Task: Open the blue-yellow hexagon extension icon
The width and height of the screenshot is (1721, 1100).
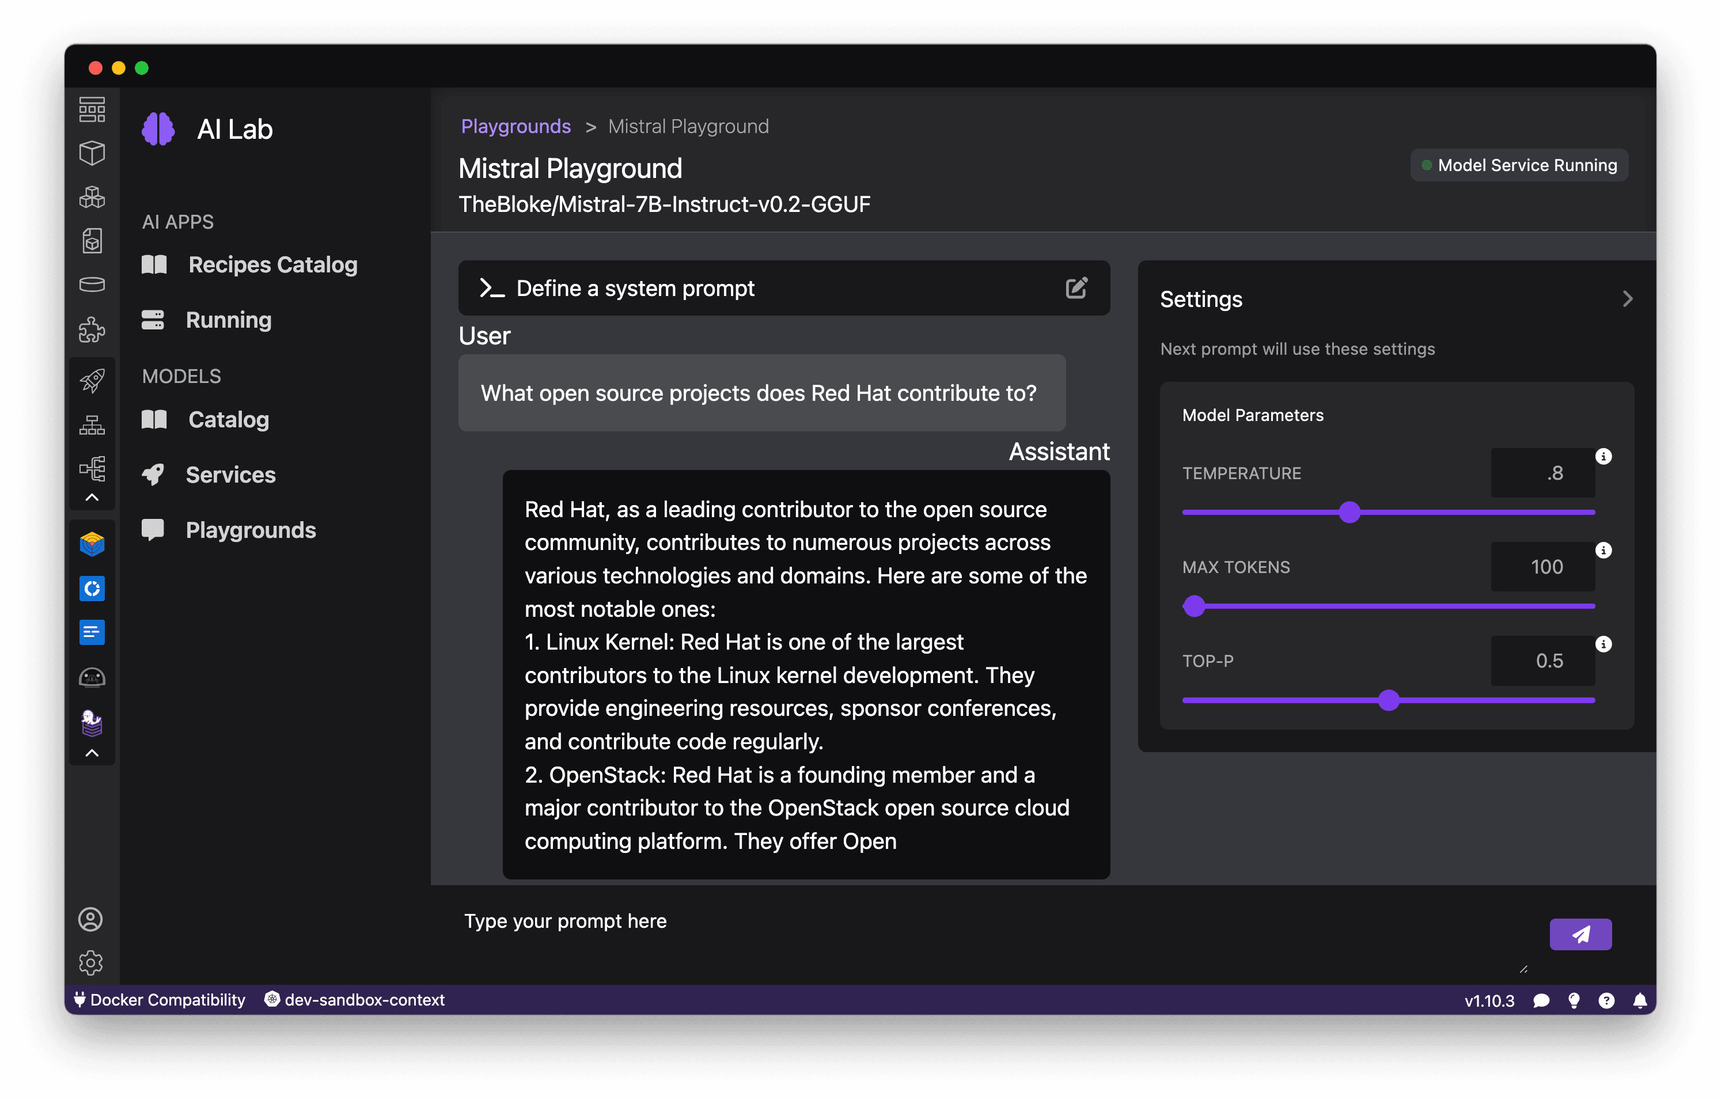Action: tap(92, 545)
